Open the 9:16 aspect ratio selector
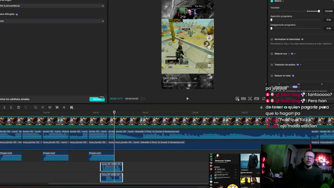Screen dimensions: 334x188 pos(257,98)
